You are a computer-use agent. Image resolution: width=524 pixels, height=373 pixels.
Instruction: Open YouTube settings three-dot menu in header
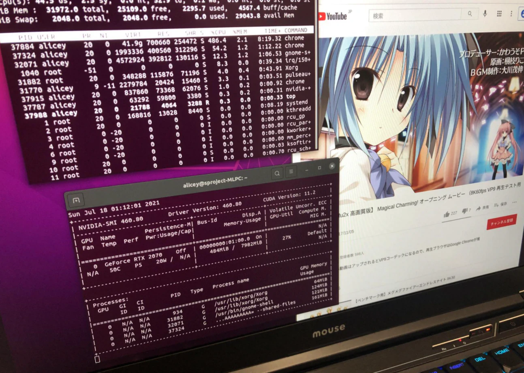[511, 13]
